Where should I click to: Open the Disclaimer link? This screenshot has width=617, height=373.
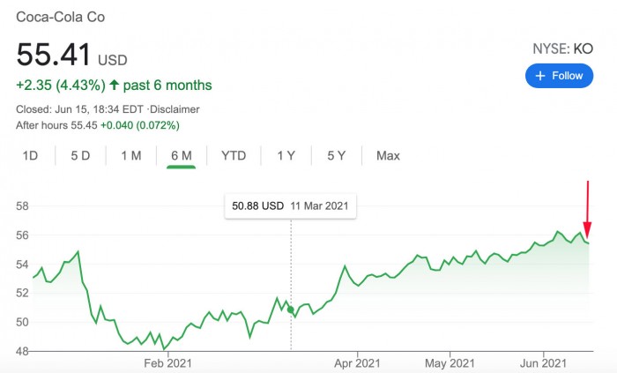175,109
